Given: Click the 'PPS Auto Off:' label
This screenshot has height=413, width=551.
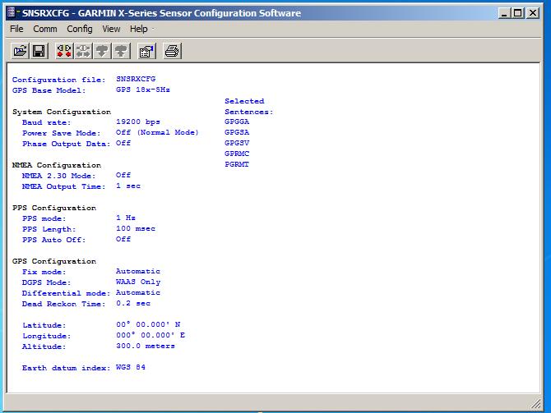Looking at the screenshot, I should 53,240.
